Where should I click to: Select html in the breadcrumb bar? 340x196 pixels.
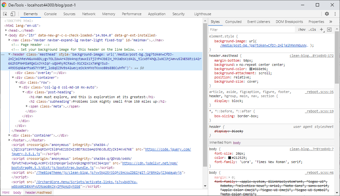6,192
